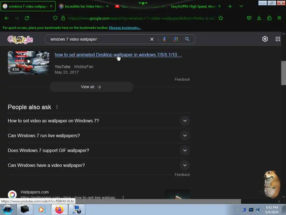This screenshot has width=286, height=215.
Task: Show hidden system tray icons arrow
Action: click(237, 210)
